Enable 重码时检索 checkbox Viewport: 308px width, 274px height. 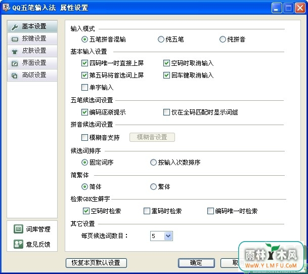pos(147,211)
